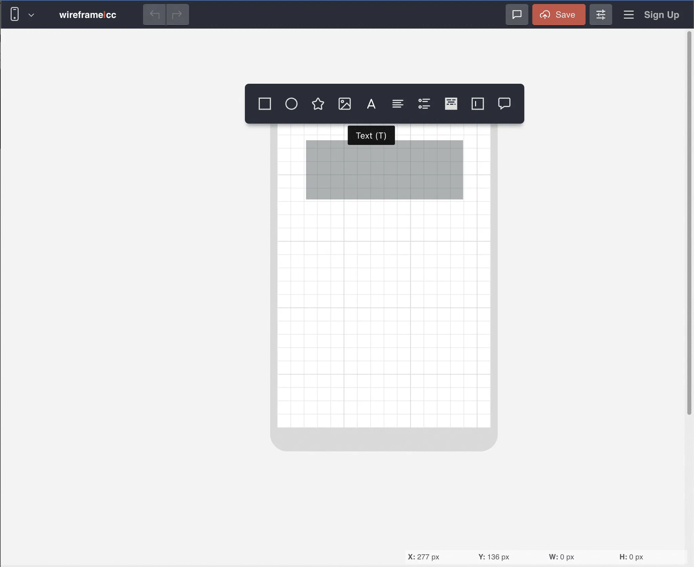Open the comments panel icon
The image size is (694, 567).
tap(517, 15)
